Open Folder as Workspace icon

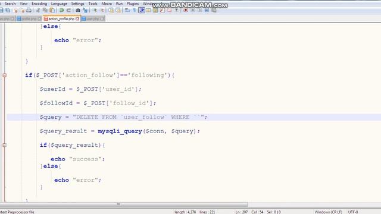(169, 10)
